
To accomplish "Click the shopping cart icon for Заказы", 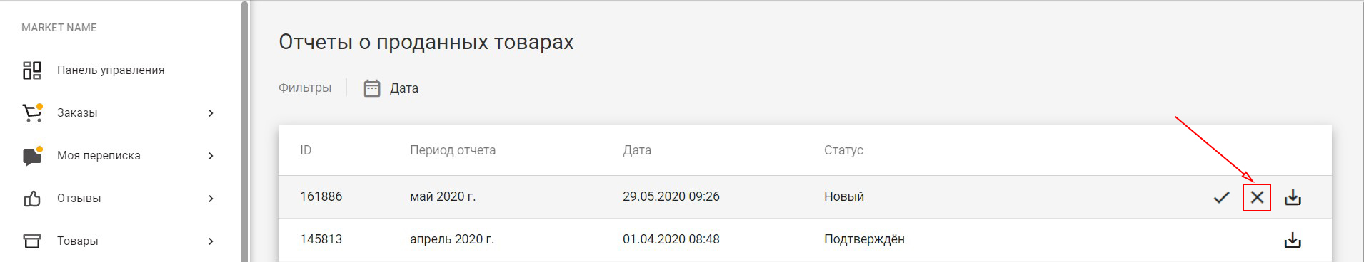I will (x=32, y=113).
